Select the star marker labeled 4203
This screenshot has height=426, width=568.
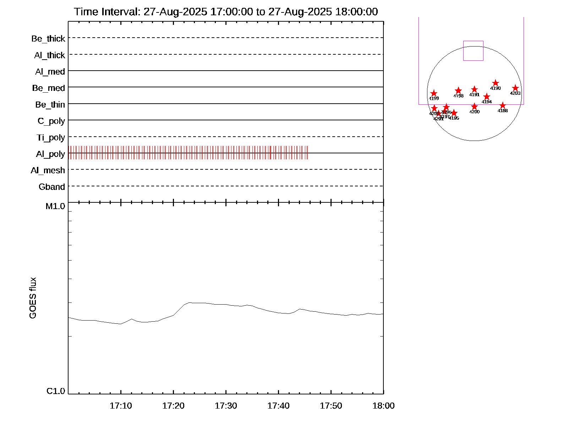pos(515,88)
